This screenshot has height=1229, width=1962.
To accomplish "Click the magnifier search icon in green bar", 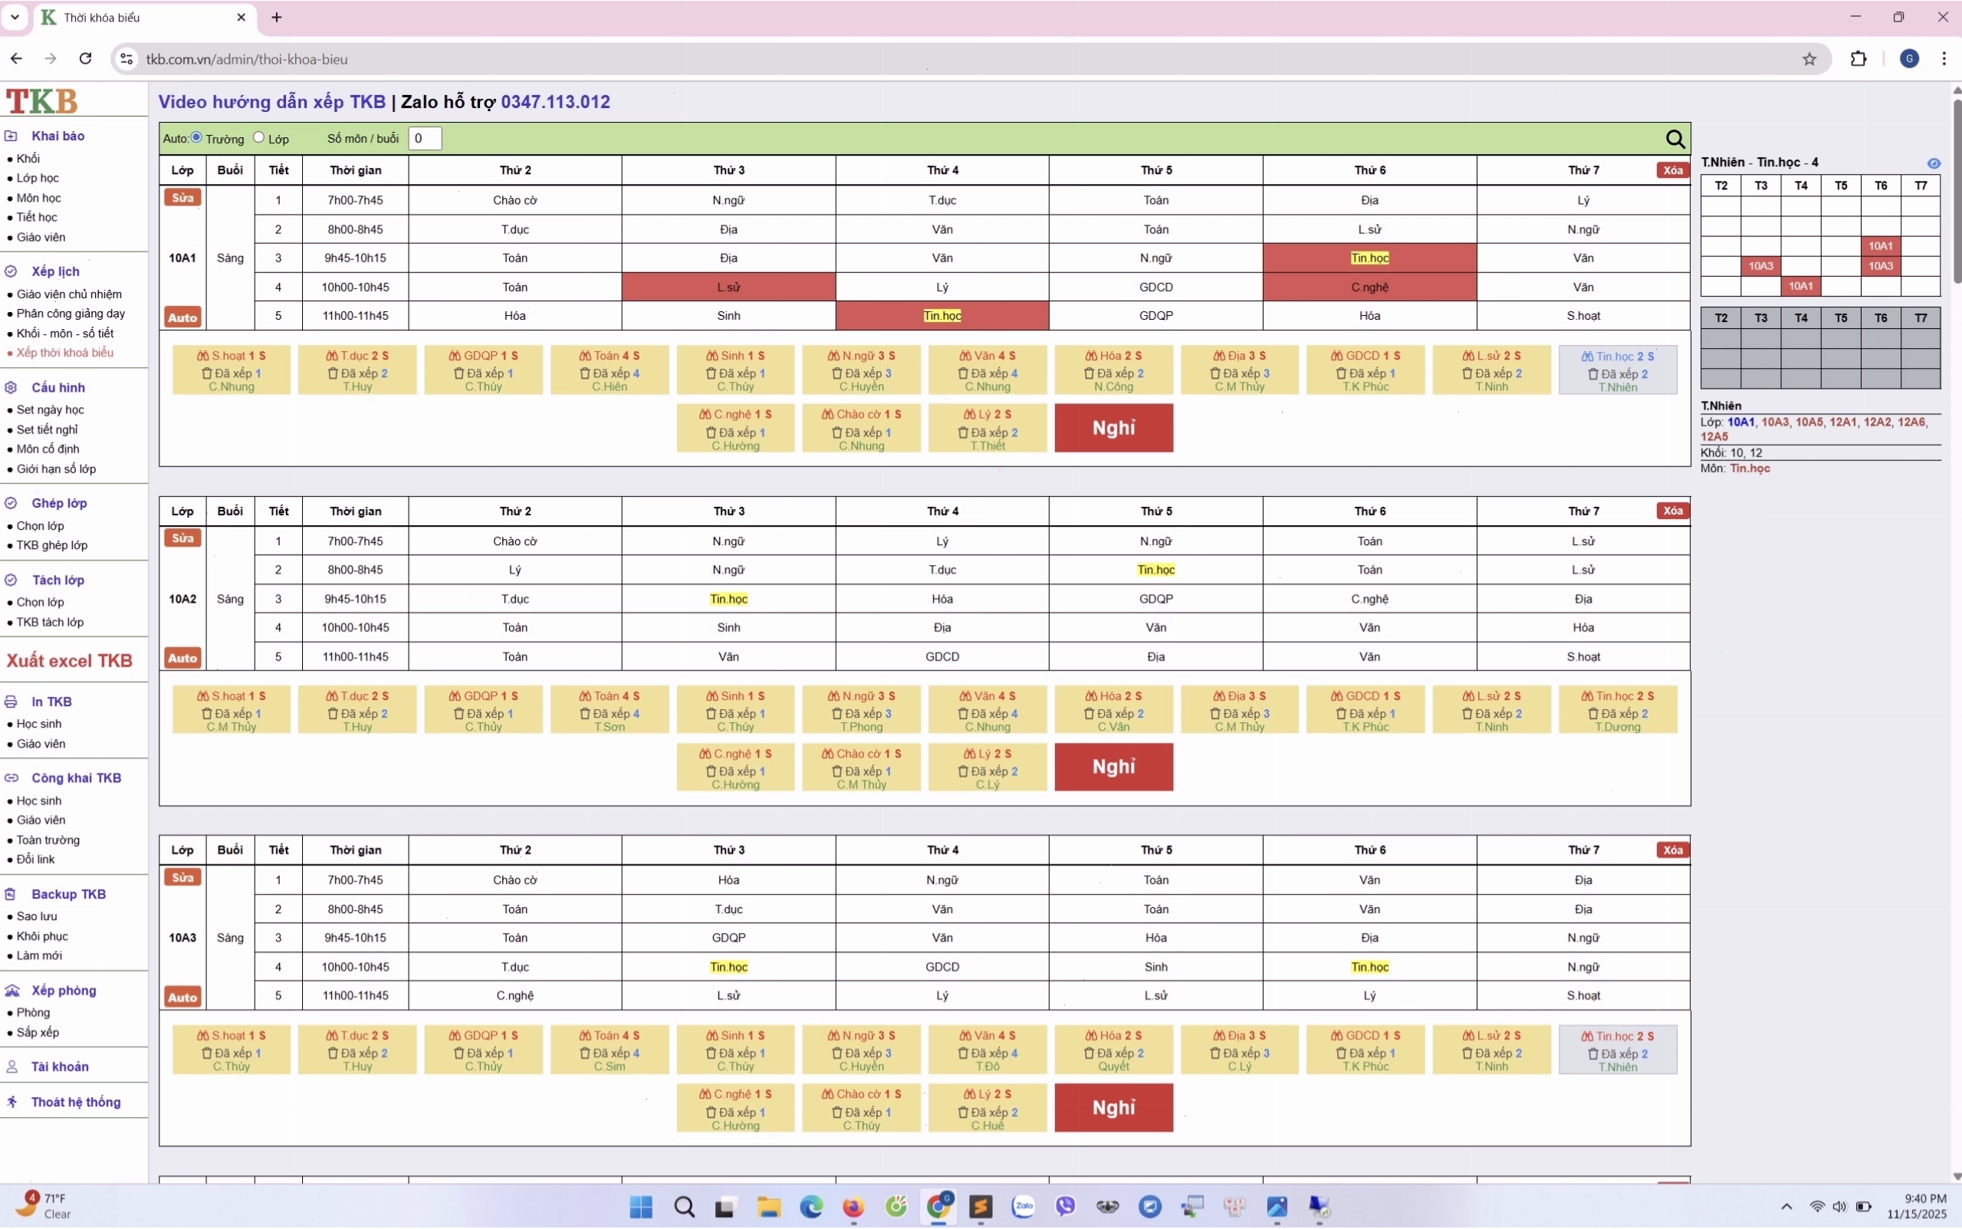I will click(x=1674, y=139).
